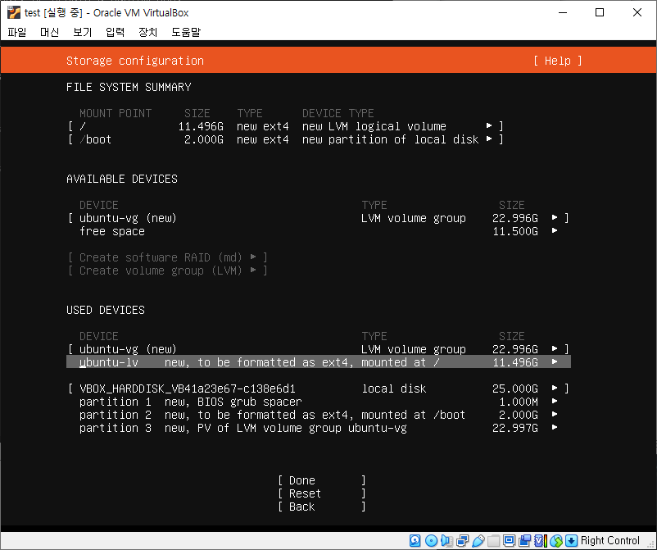Open the Help button in header

tap(558, 61)
